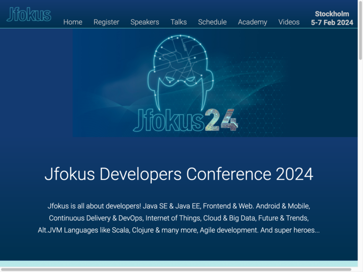The height and width of the screenshot is (272, 363).
Task: Click the vertical scrollbar thumb
Action: coord(361,30)
